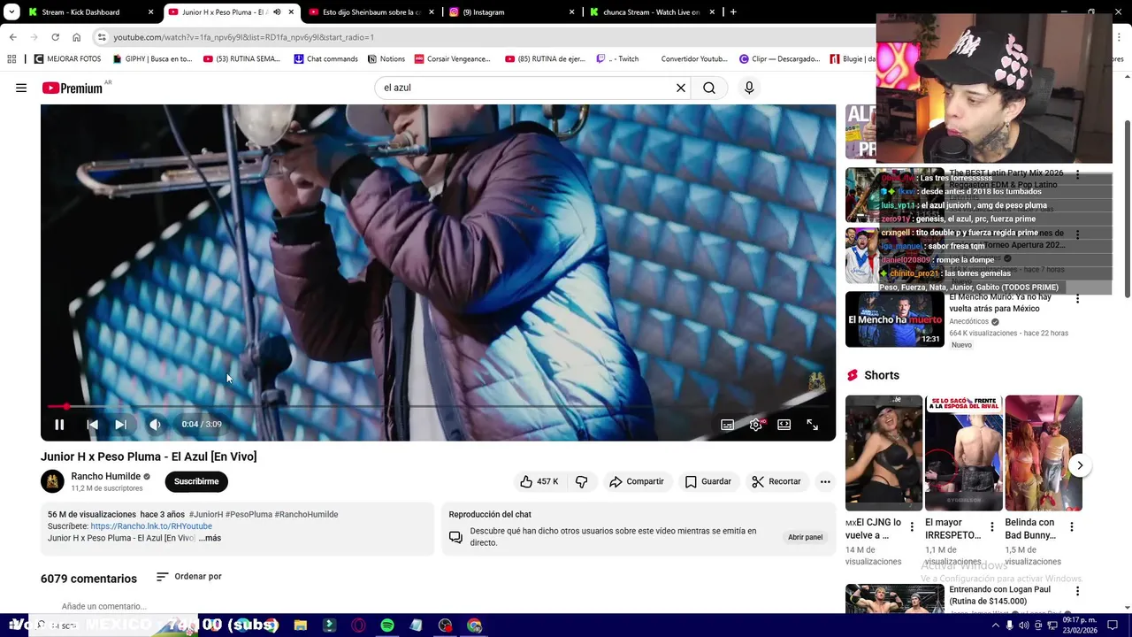Image resolution: width=1132 pixels, height=637 pixels.
Task: Mute the Junior H tab audio icon
Action: [277, 12]
